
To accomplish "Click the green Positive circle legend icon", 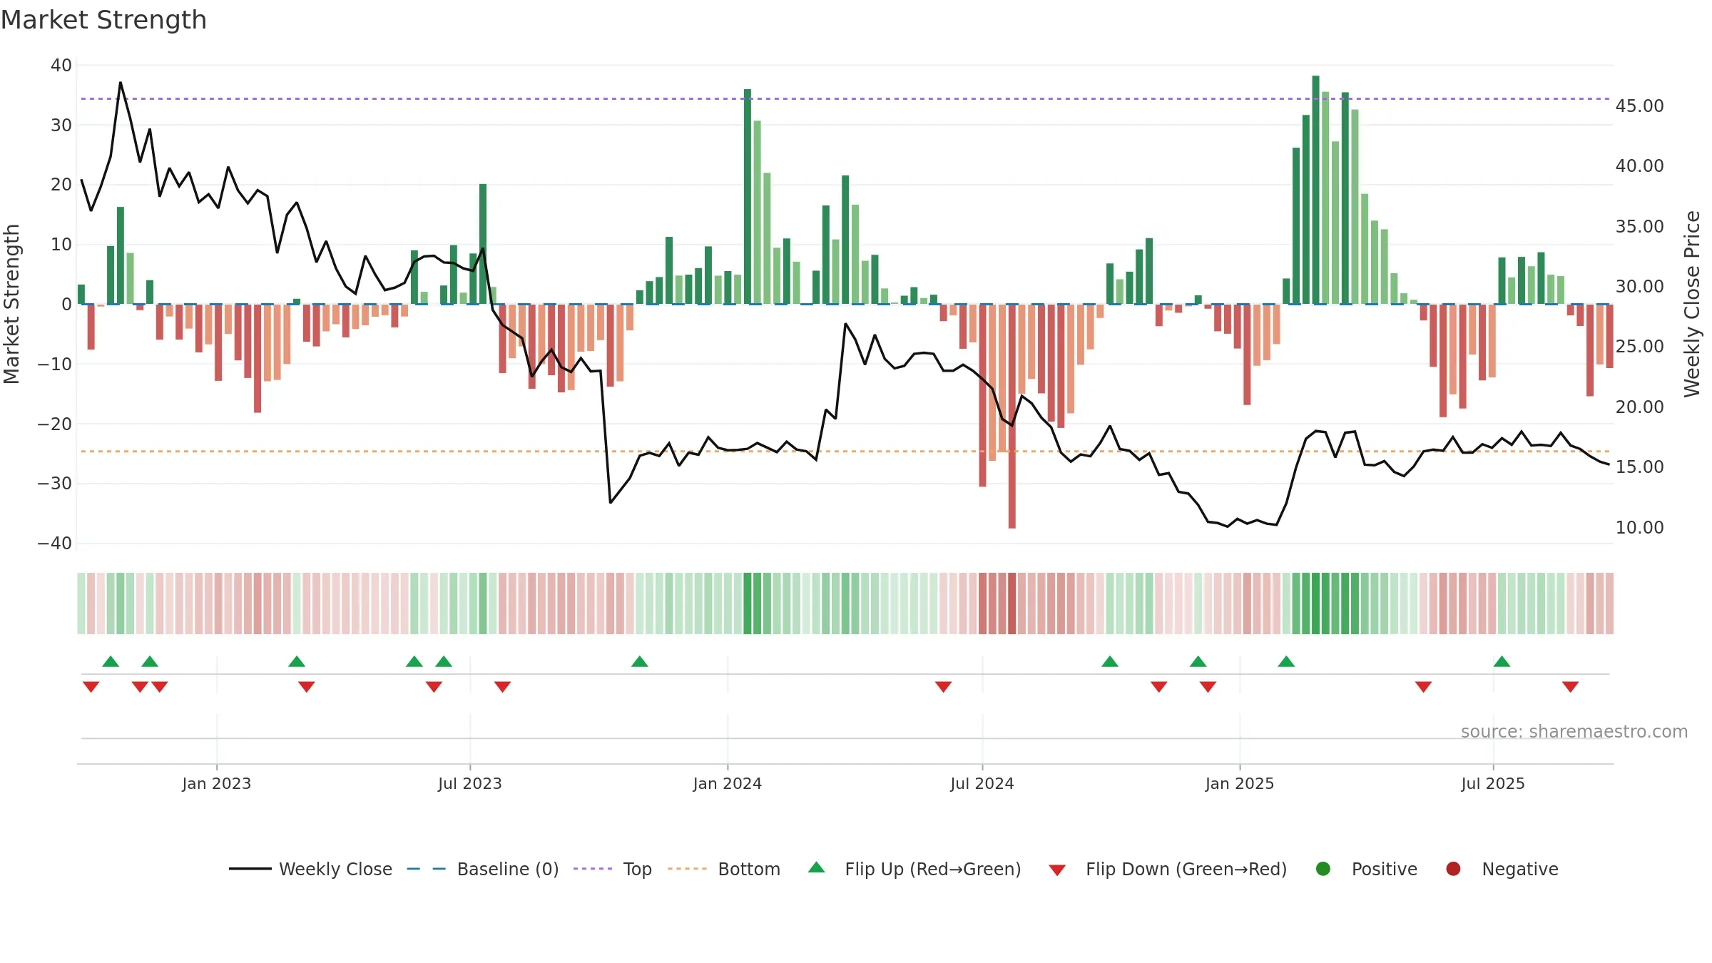I will (1323, 869).
